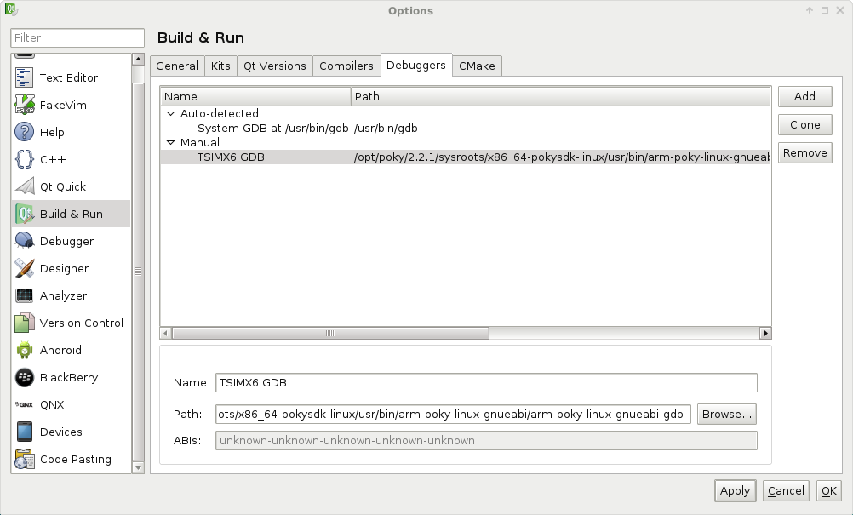Click the scroll left arrow of debugger list
Screen dimensions: 853x515
[166, 333]
